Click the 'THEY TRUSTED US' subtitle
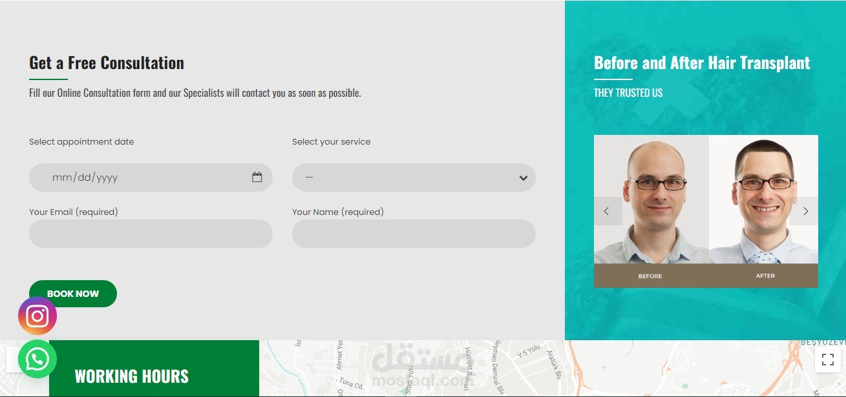 click(628, 92)
